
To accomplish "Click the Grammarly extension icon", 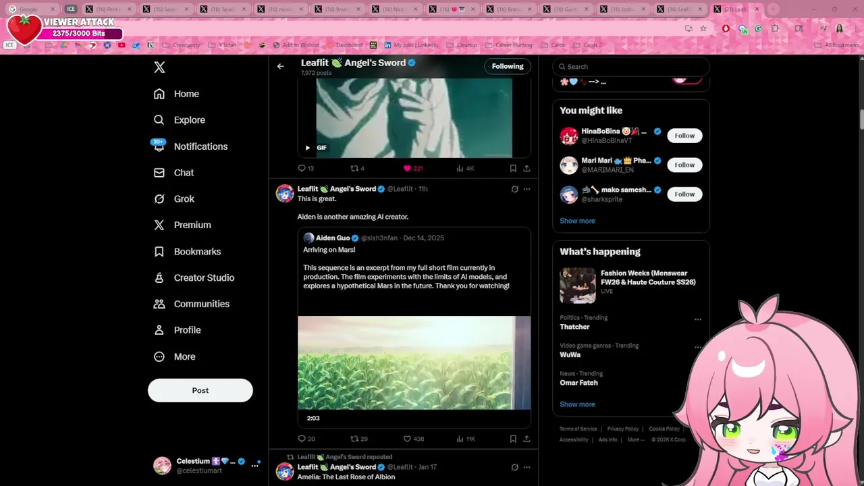I will tap(759, 28).
